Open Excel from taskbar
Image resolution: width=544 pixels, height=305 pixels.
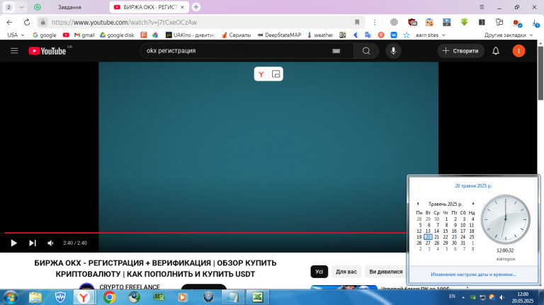click(x=257, y=297)
